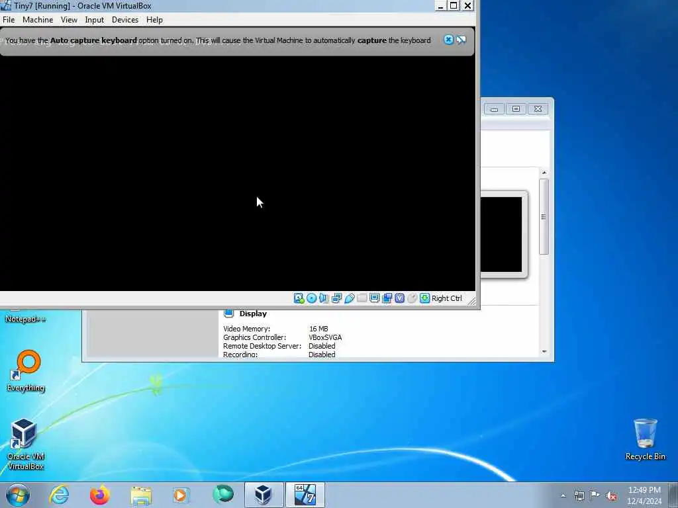The width and height of the screenshot is (678, 508).
Task: Open the audio status indicator
Action: (x=324, y=298)
